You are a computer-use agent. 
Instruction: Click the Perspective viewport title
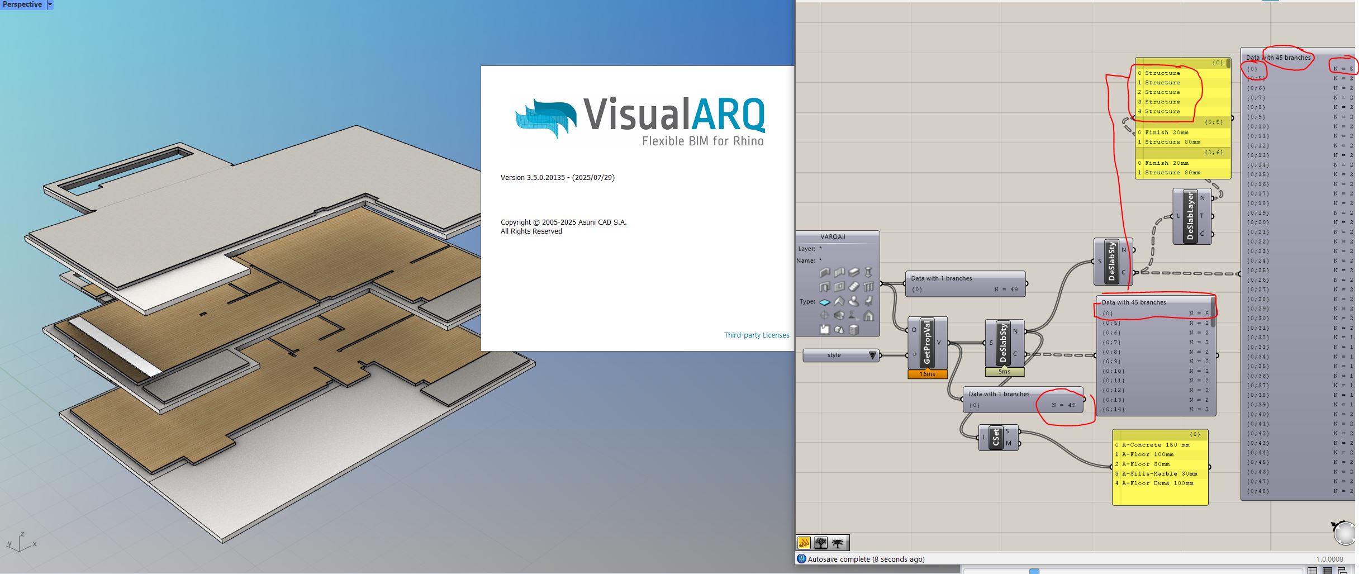click(22, 4)
